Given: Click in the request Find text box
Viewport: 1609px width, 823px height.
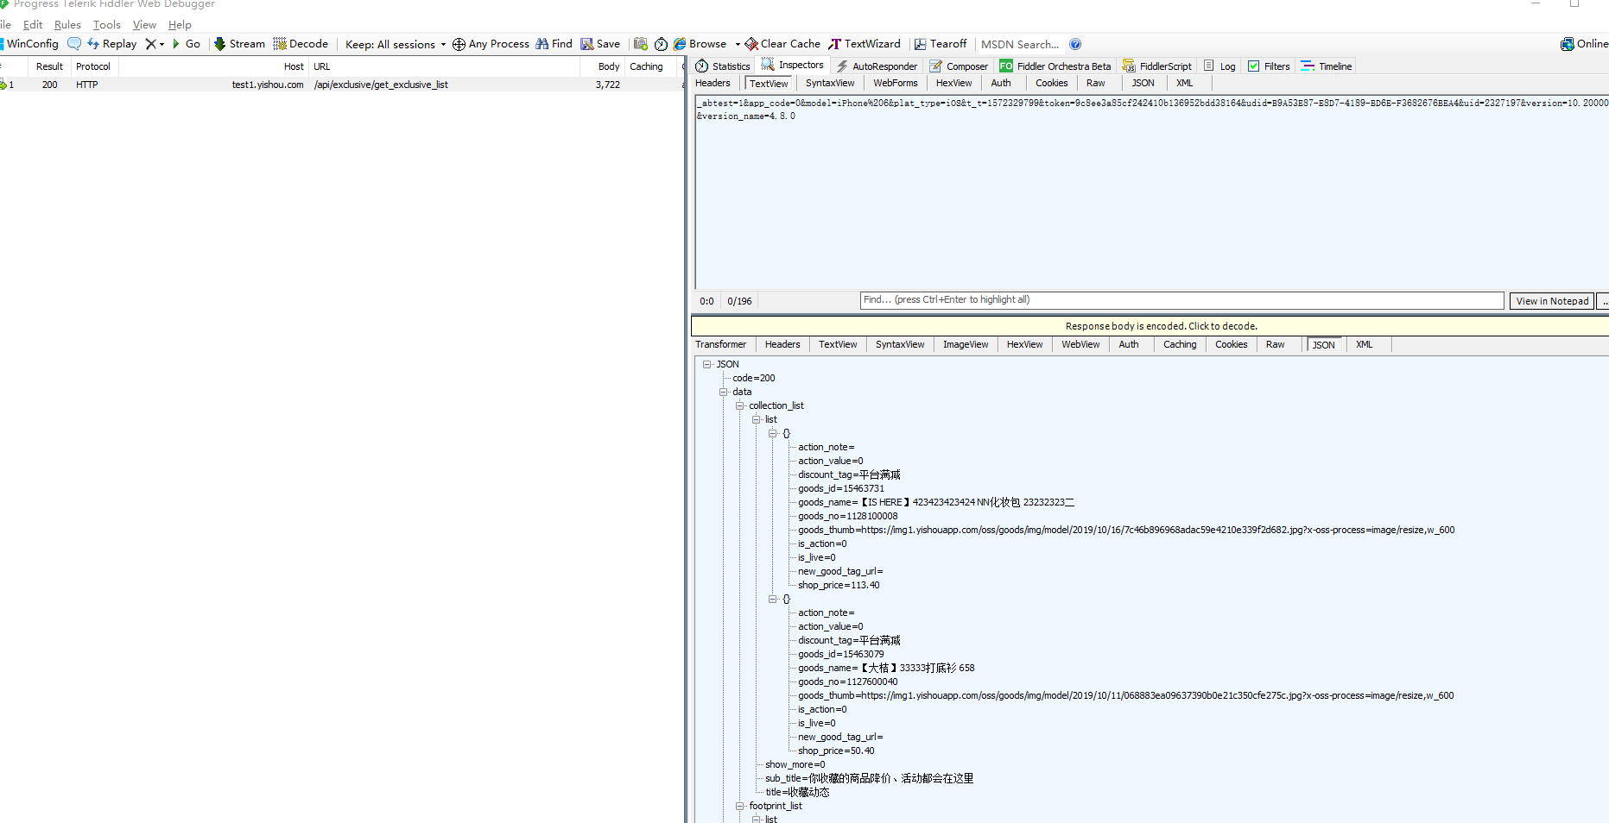Looking at the screenshot, I should tap(1181, 300).
